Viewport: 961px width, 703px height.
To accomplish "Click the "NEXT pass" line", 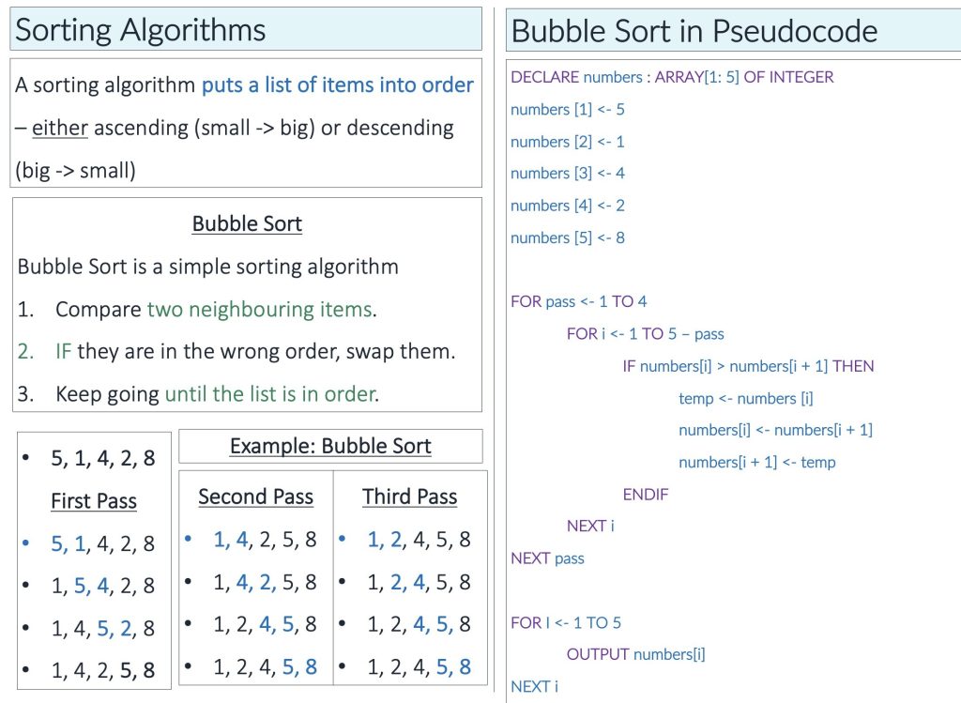I will pyautogui.click(x=547, y=558).
